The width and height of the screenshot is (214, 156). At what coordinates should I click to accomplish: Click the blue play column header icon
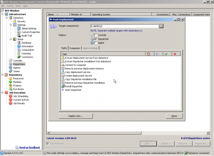click(157, 54)
